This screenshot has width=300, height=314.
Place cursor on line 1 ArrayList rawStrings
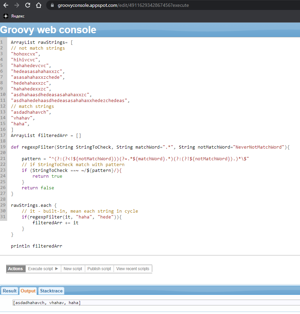(x=42, y=42)
